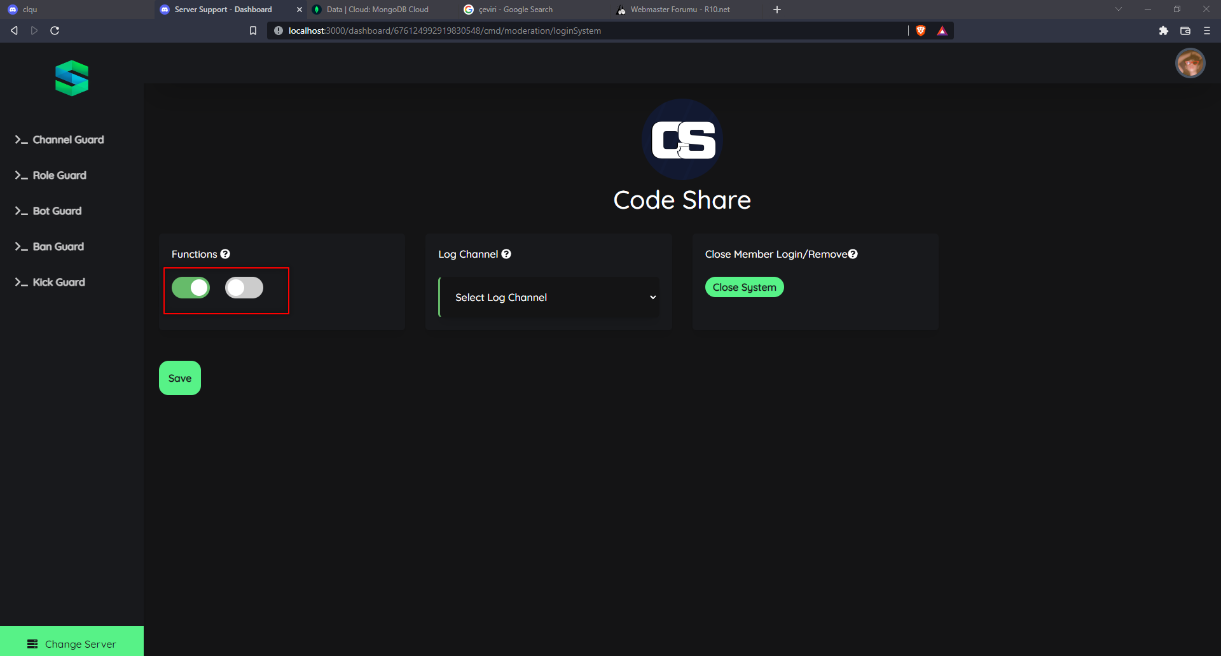Open Channel Guard in the sidebar
The width and height of the screenshot is (1221, 656).
59,139
